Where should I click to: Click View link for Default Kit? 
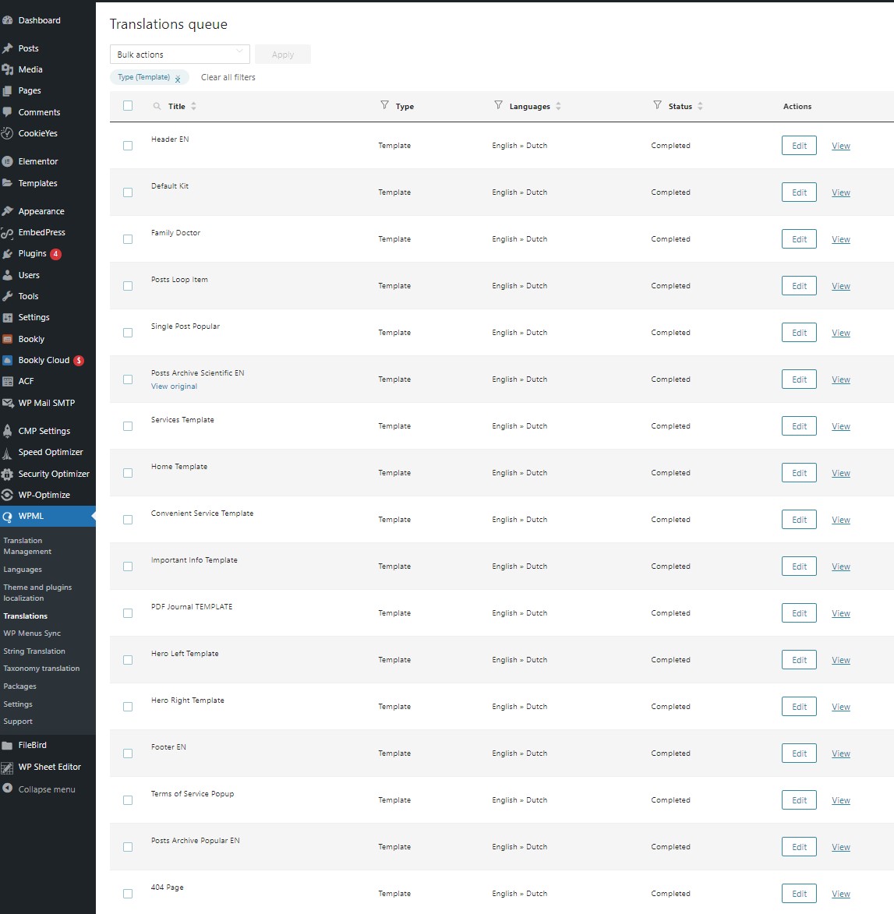click(x=840, y=192)
